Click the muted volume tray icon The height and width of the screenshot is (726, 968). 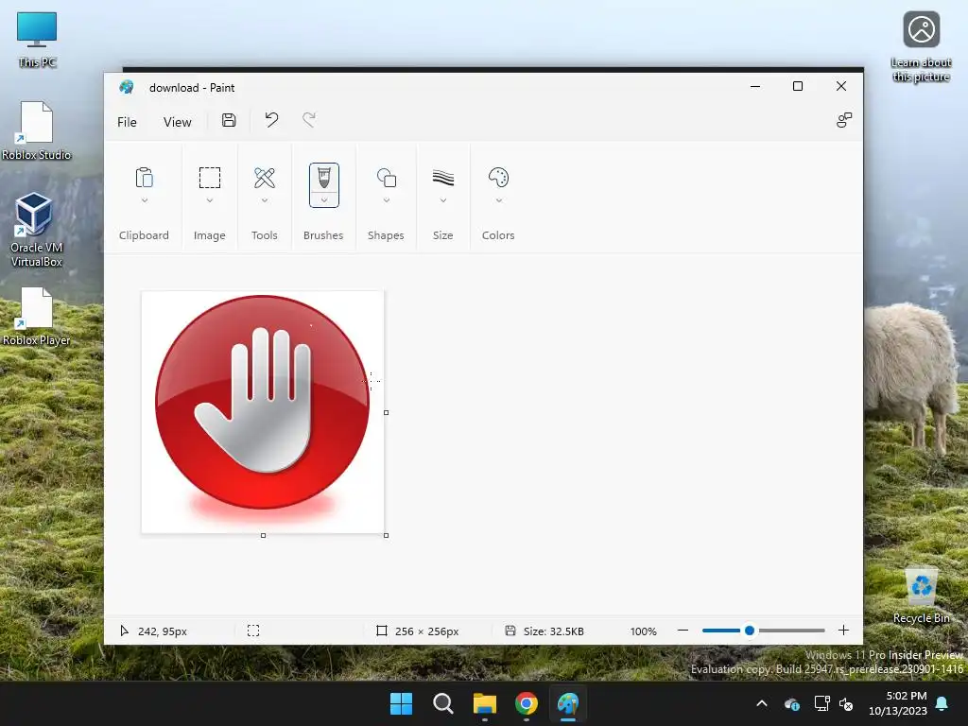pos(846,703)
